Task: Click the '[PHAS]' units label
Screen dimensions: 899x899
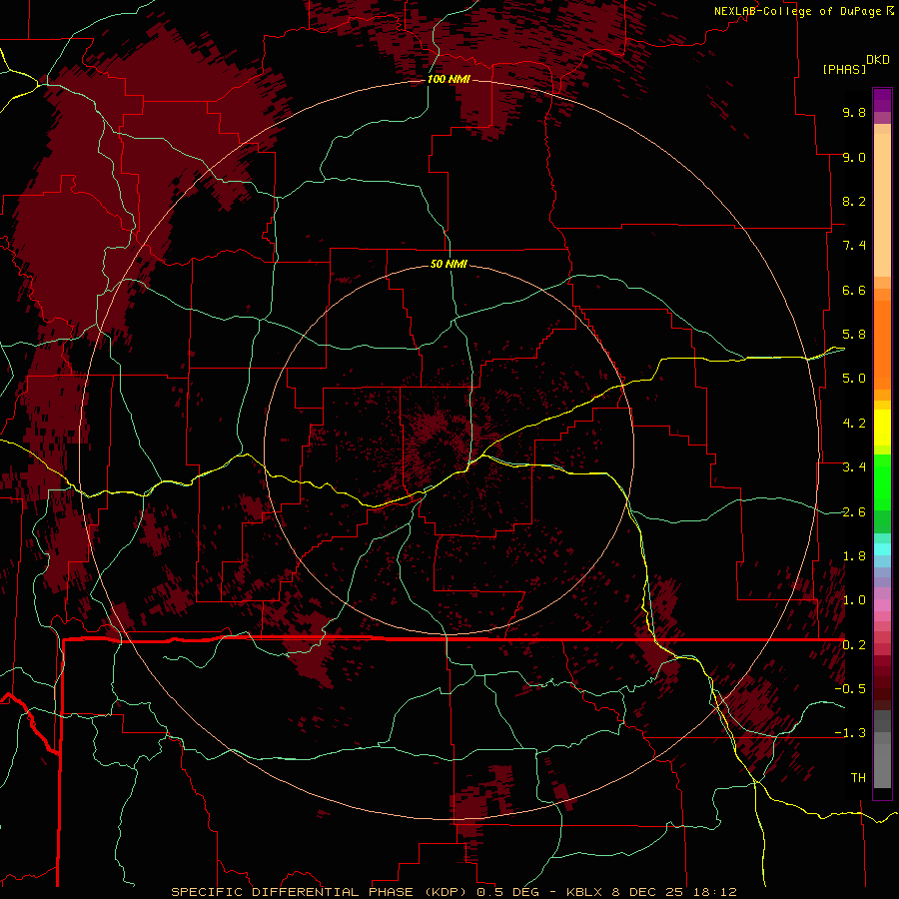Action: point(844,69)
